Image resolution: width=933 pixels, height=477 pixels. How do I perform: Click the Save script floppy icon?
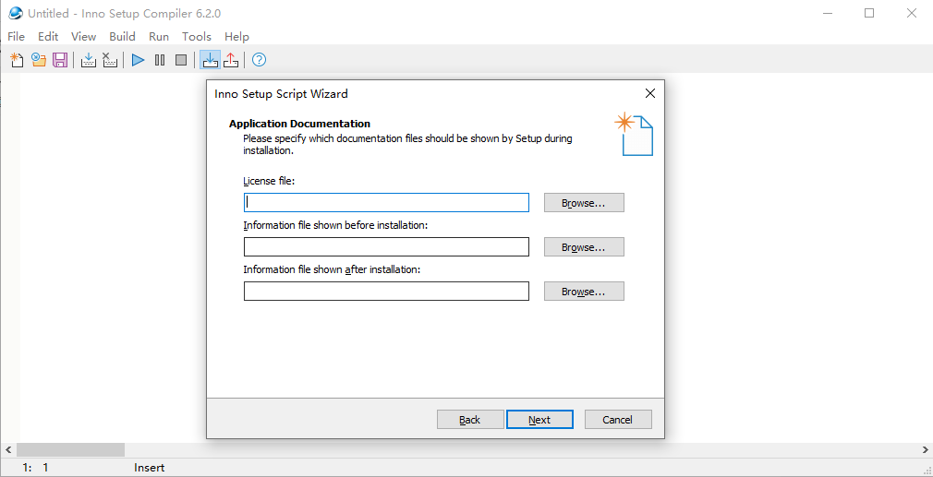(x=60, y=60)
